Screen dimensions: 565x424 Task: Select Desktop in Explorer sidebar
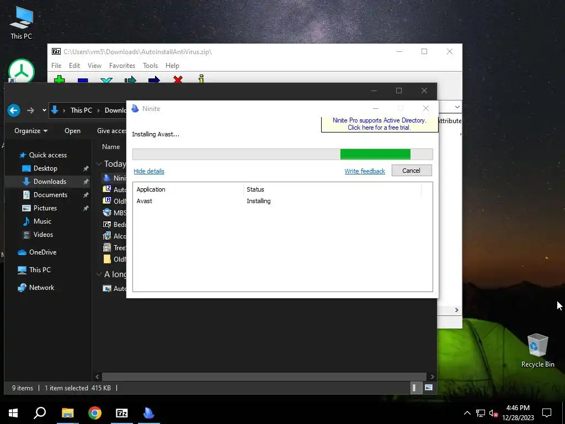tap(45, 168)
